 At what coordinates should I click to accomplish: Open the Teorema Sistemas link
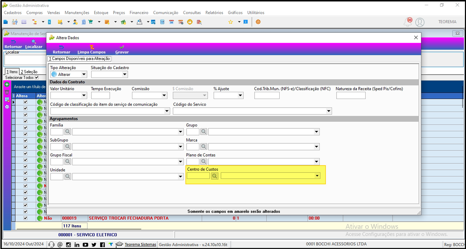click(140, 244)
